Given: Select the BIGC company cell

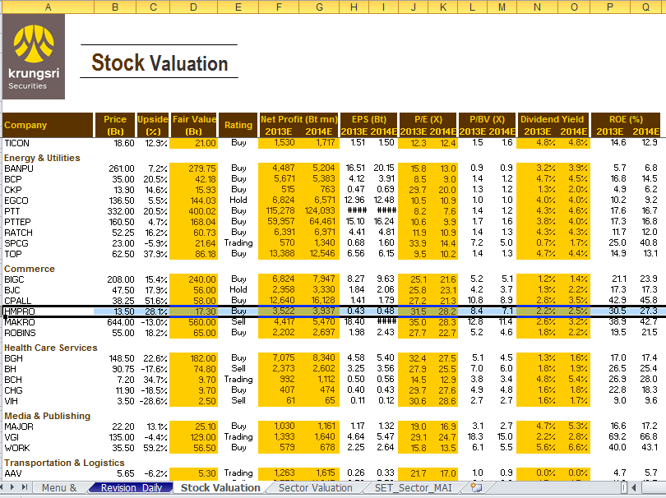Looking at the screenshot, I should tap(48, 279).
